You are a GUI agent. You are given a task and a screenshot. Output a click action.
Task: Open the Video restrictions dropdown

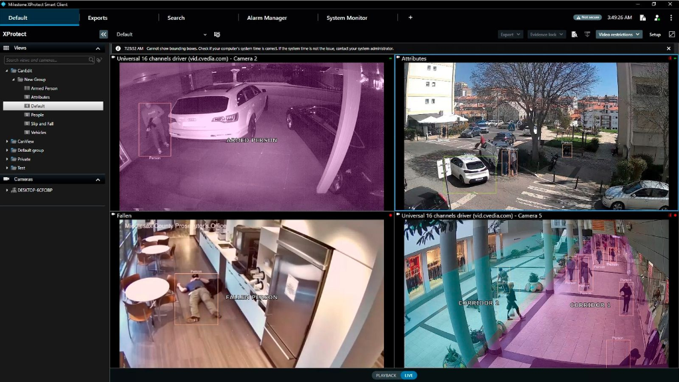click(x=617, y=34)
